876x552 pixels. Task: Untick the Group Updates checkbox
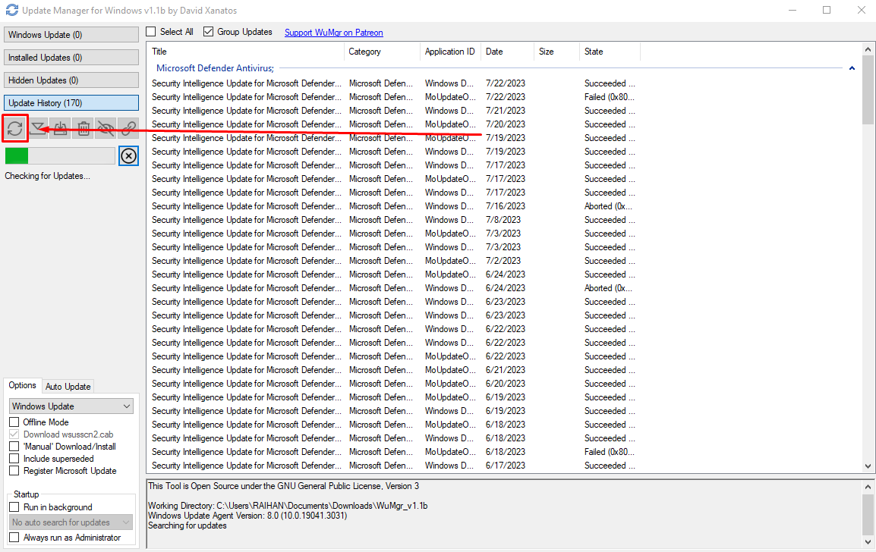click(209, 32)
